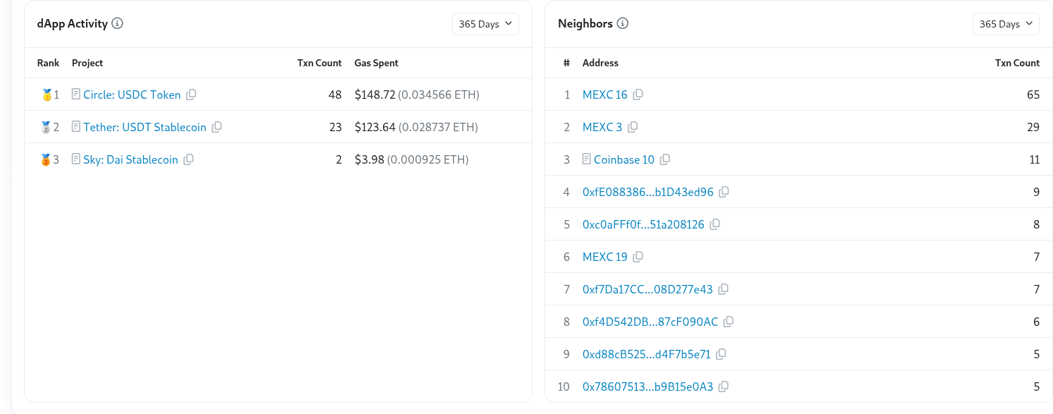Open the MEXC 3 address link
Screen dimensions: 1053x414
[x=602, y=127]
